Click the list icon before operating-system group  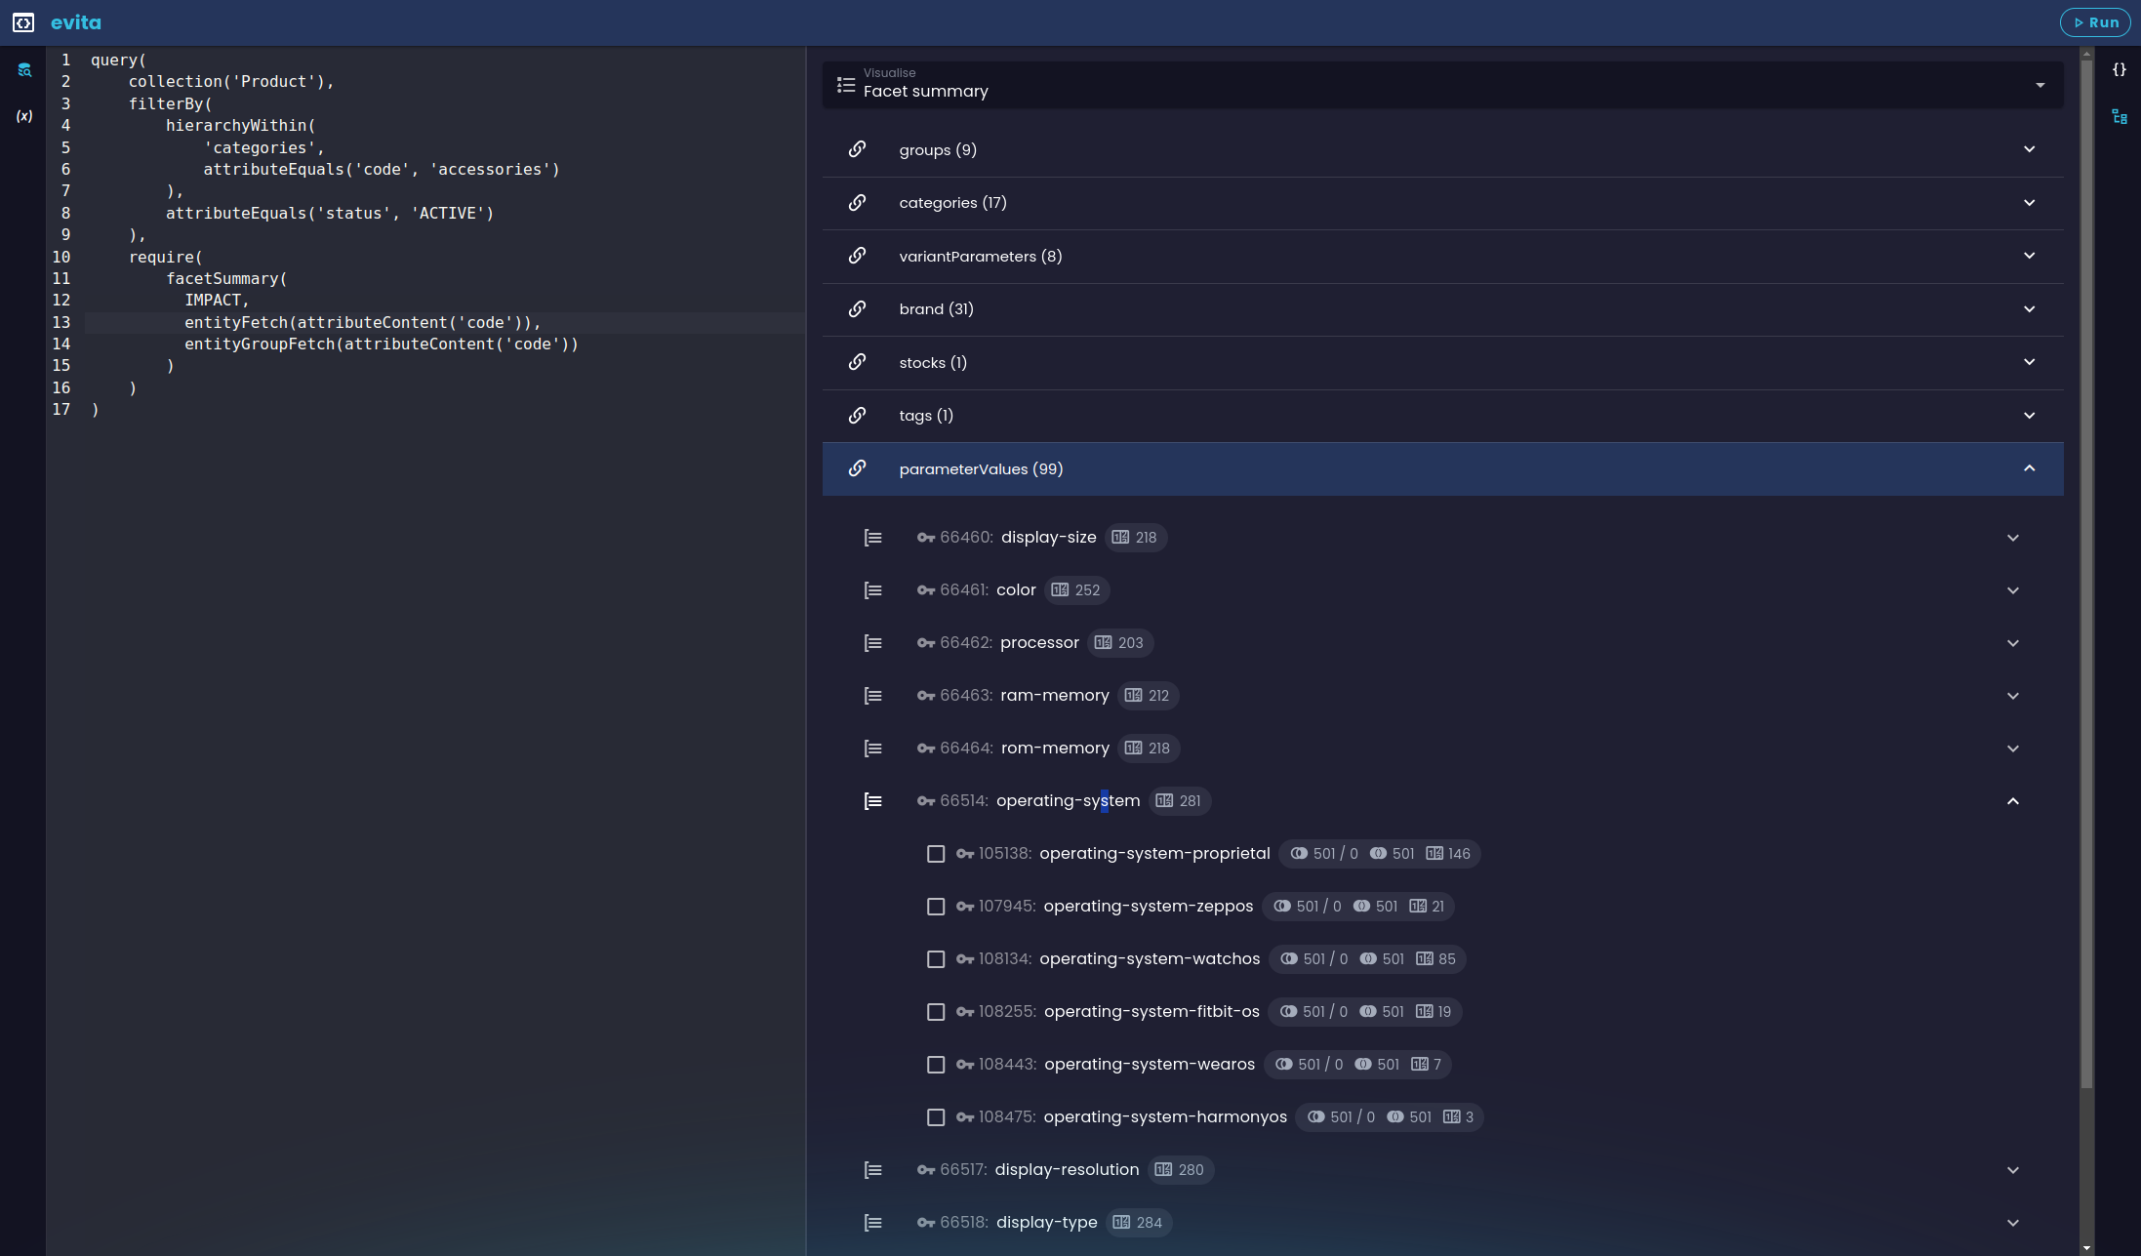click(x=872, y=801)
